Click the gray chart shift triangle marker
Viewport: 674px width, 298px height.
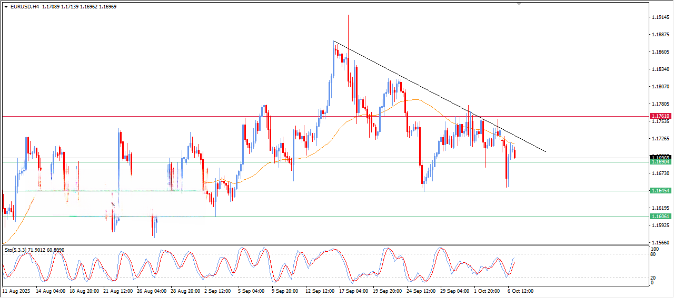pos(519,4)
